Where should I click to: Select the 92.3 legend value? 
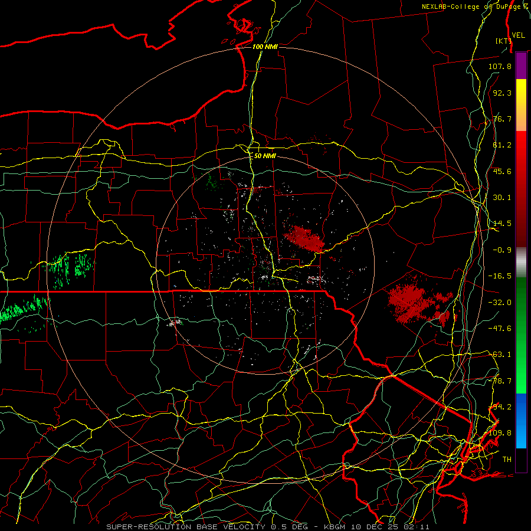point(502,93)
